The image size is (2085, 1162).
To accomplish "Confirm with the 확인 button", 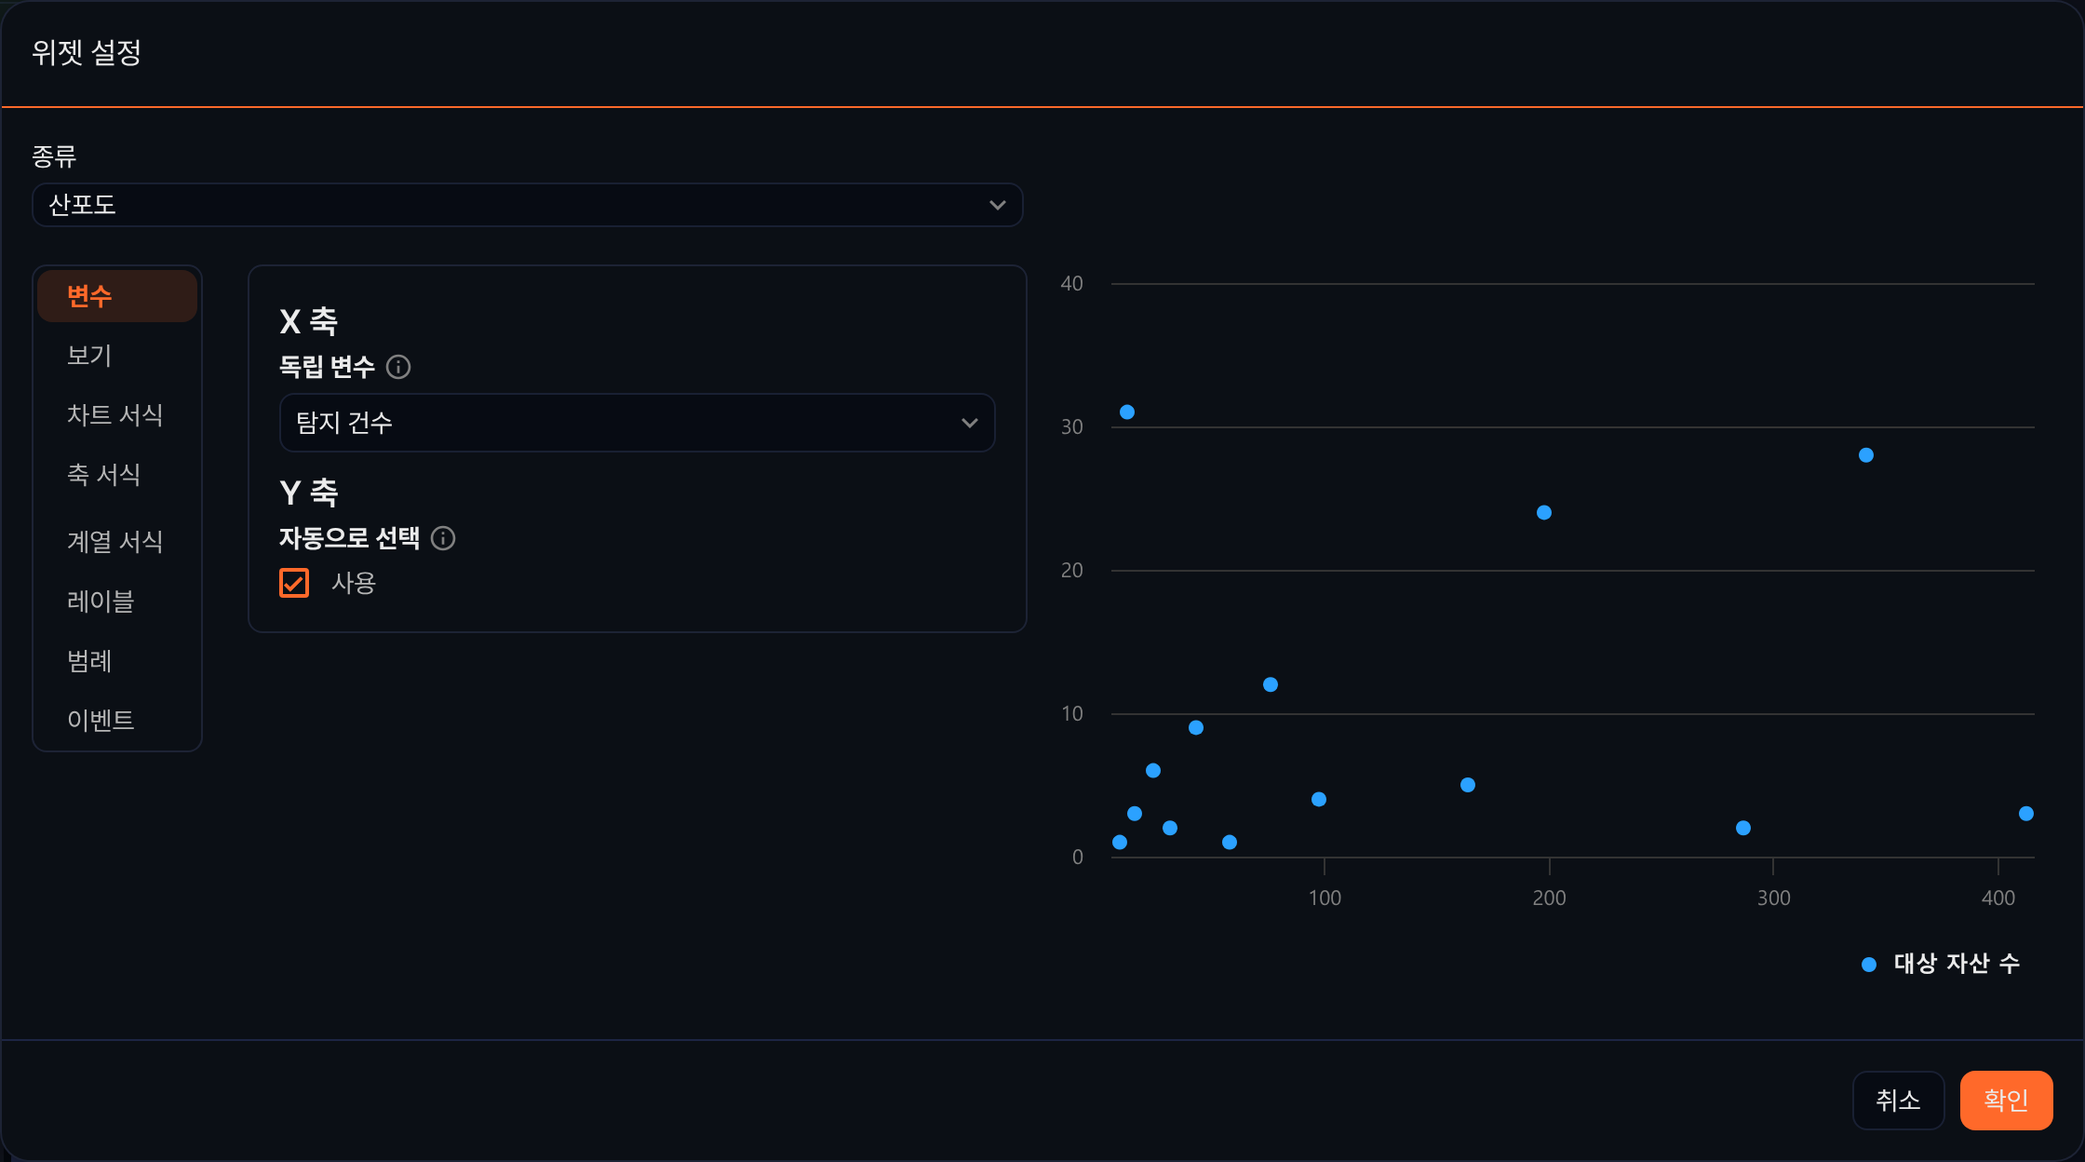I will (2006, 1101).
